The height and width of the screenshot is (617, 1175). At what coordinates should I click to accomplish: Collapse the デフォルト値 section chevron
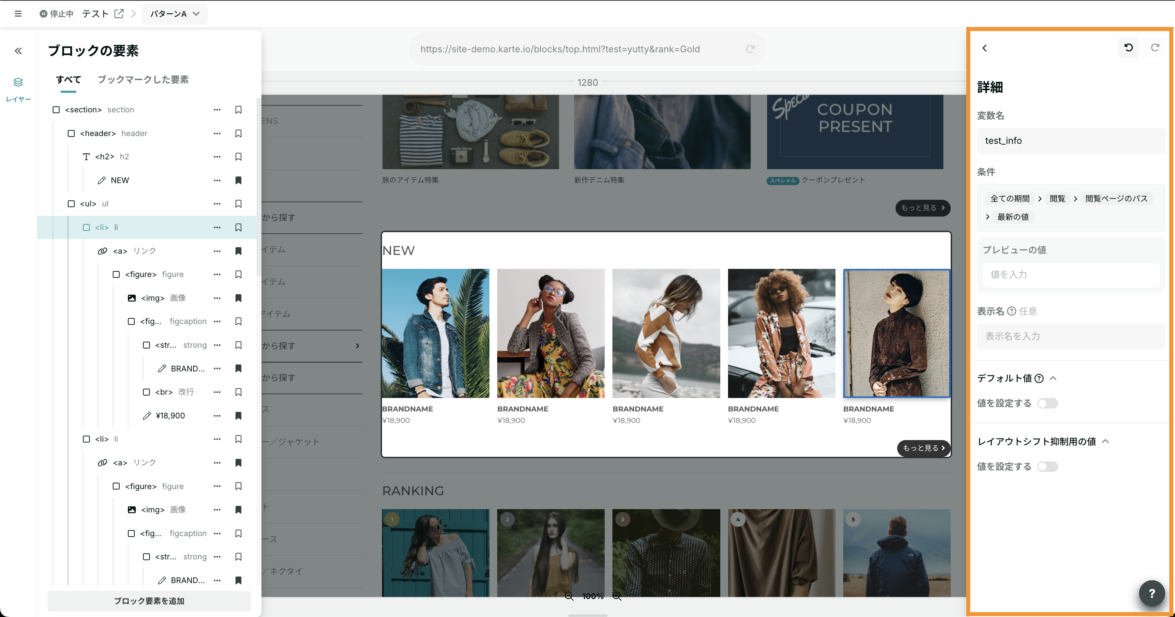tap(1053, 378)
